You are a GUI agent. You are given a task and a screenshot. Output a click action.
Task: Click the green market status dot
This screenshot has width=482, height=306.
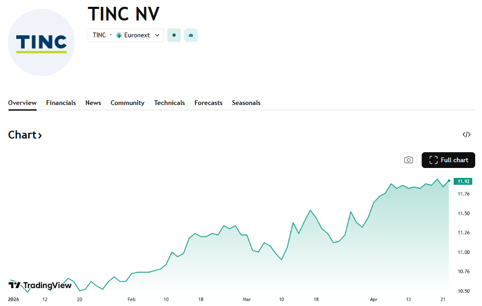click(x=174, y=35)
